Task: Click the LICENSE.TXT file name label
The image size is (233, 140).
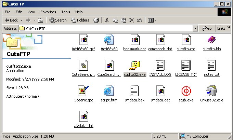Action: [186, 74]
